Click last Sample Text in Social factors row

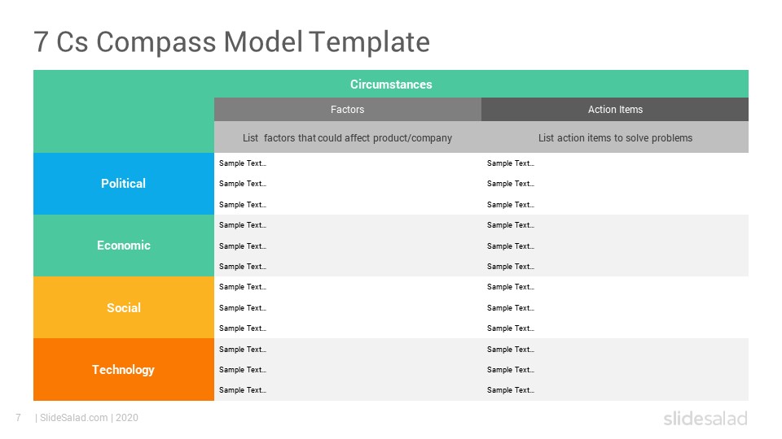click(x=243, y=328)
